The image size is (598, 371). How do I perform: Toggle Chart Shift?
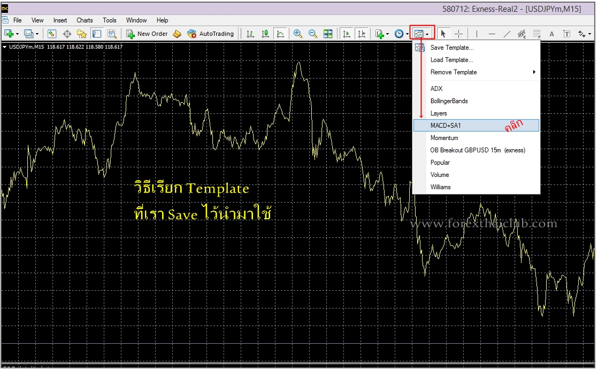tap(362, 34)
